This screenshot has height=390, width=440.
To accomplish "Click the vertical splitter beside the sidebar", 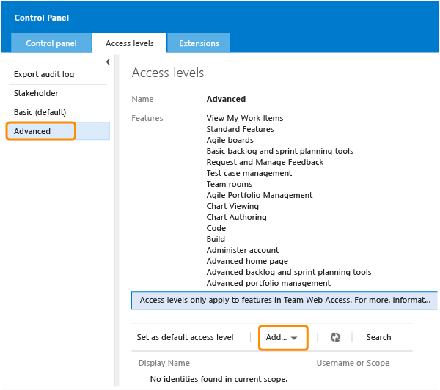I will pyautogui.click(x=114, y=220).
